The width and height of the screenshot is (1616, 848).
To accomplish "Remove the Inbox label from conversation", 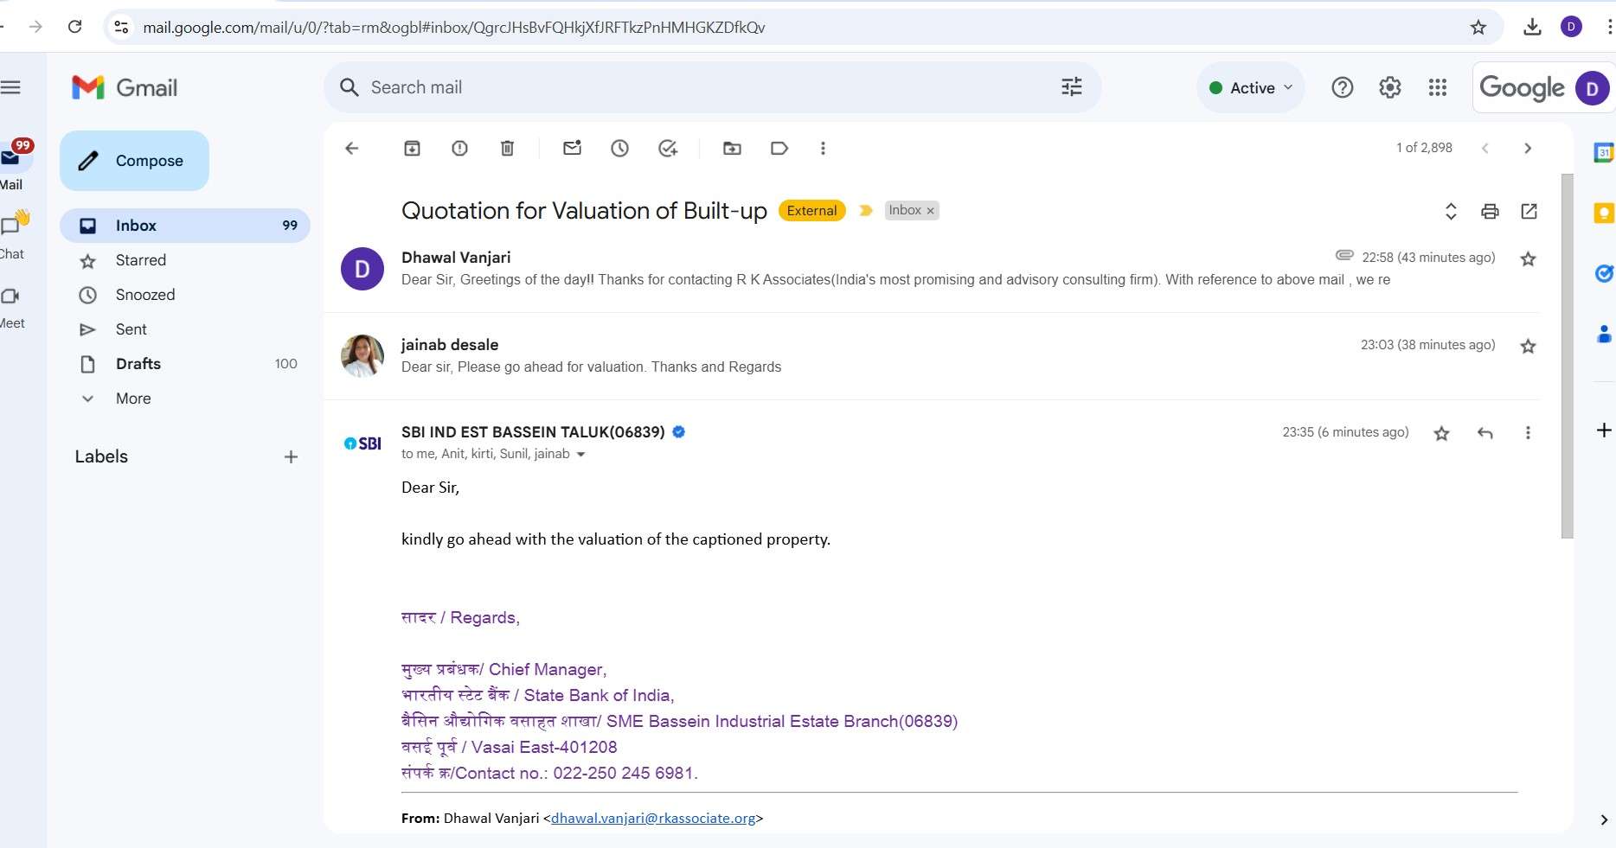I will (x=931, y=211).
